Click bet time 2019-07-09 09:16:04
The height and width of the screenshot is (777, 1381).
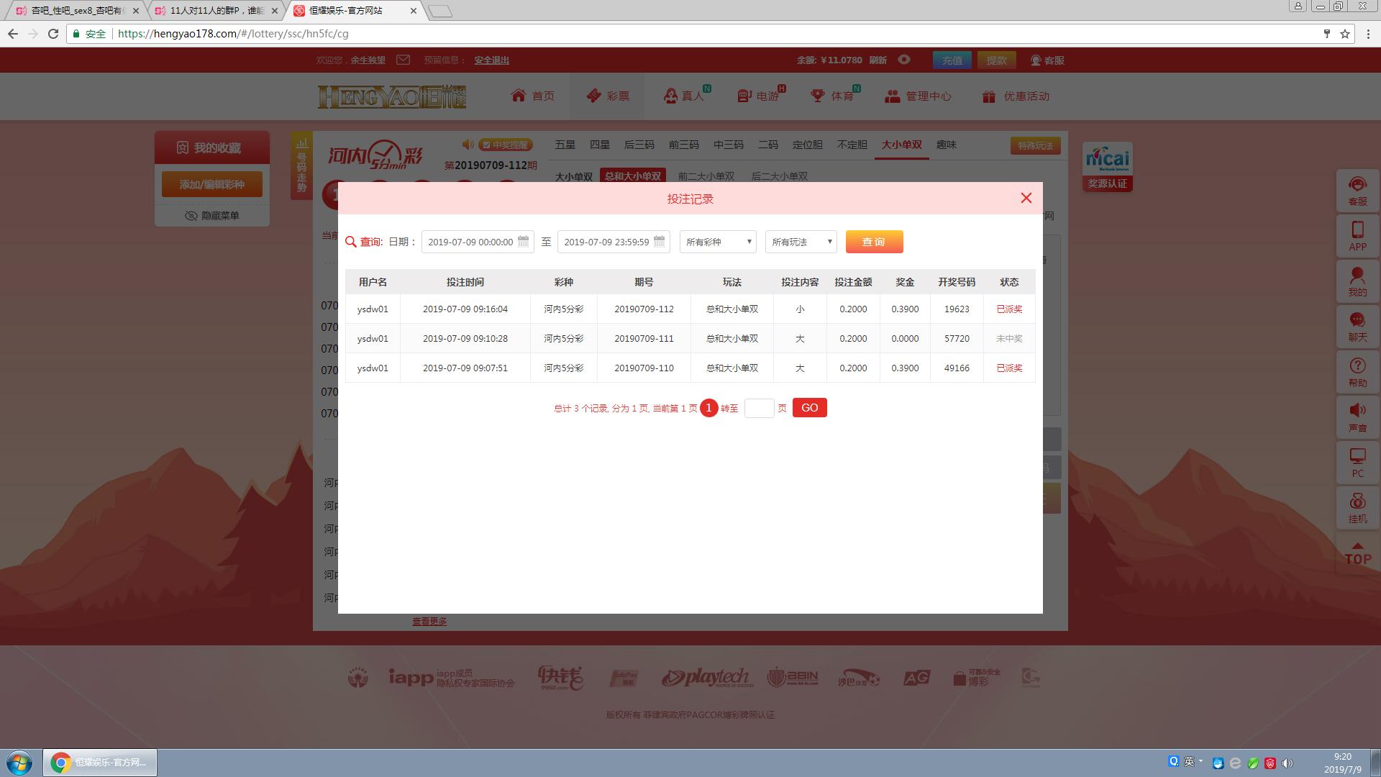pyautogui.click(x=465, y=309)
